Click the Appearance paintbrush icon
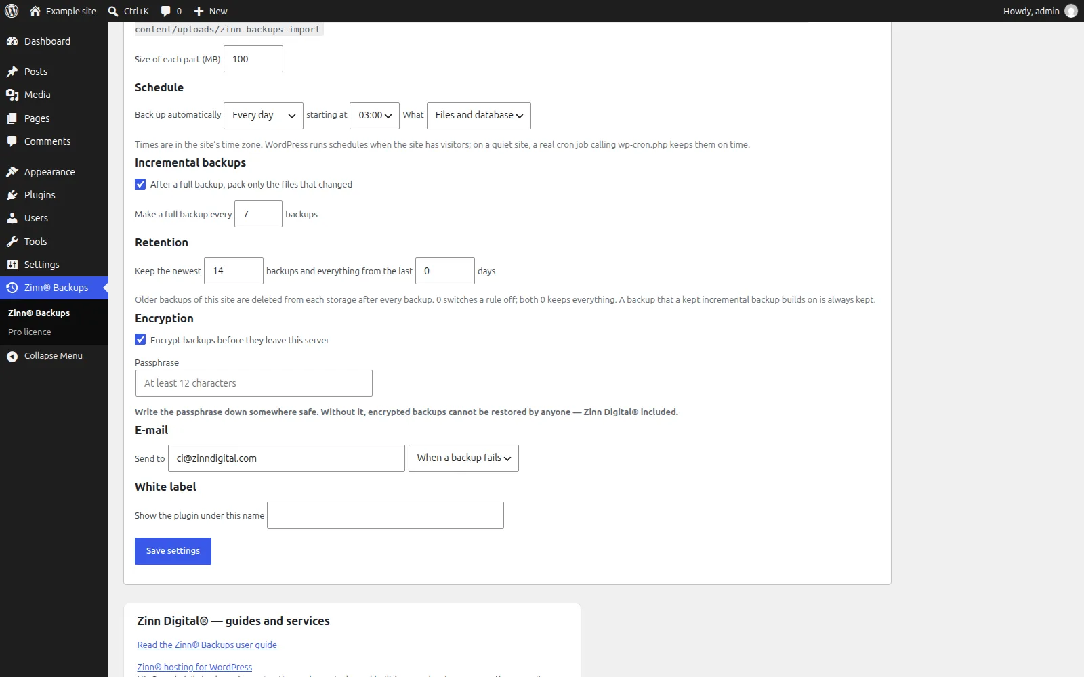The height and width of the screenshot is (677, 1084). [x=12, y=172]
